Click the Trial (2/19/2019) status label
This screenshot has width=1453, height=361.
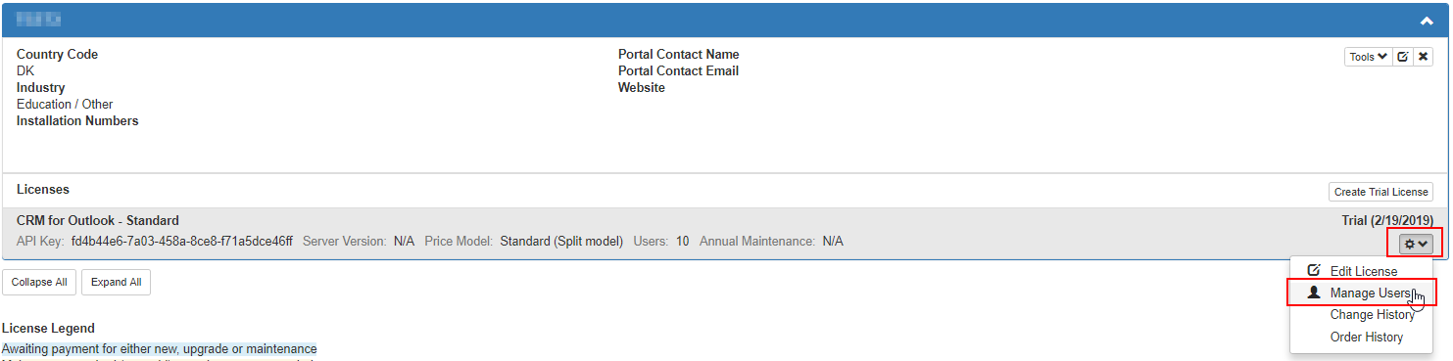coord(1387,221)
